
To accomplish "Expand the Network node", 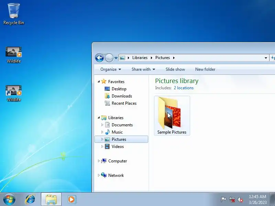I will (99, 175).
